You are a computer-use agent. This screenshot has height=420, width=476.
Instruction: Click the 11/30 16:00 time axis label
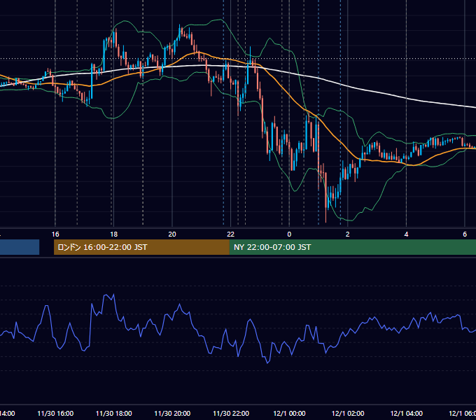55,413
